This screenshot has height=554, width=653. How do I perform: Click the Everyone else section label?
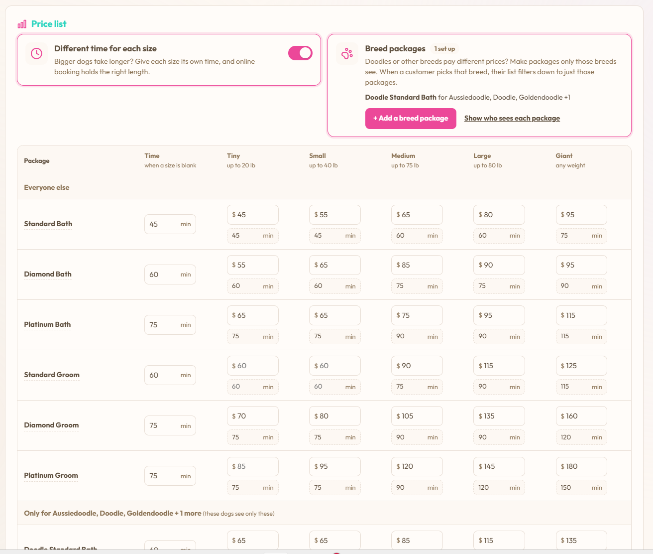47,187
